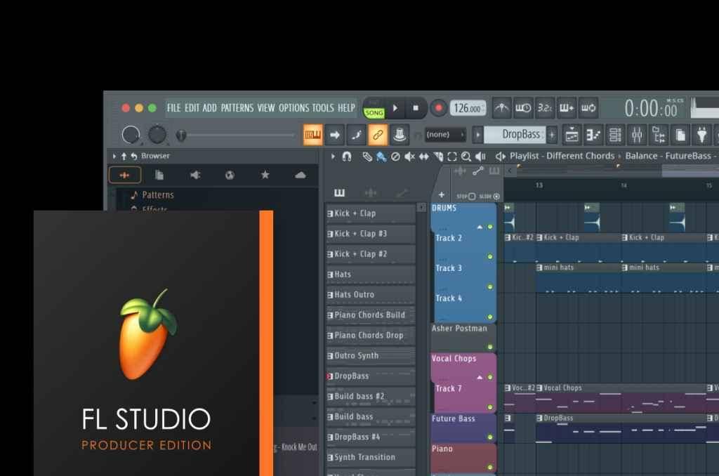This screenshot has width=719, height=476.
Task: Toggle Song mode button
Action: tap(374, 112)
